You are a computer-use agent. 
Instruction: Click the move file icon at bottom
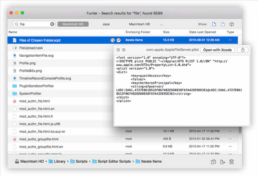point(222,162)
